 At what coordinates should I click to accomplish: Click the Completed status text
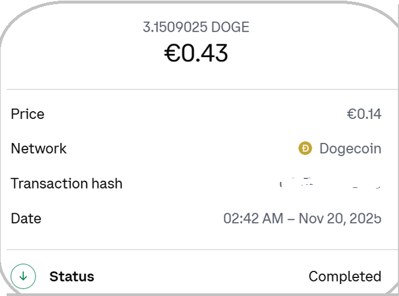[345, 276]
